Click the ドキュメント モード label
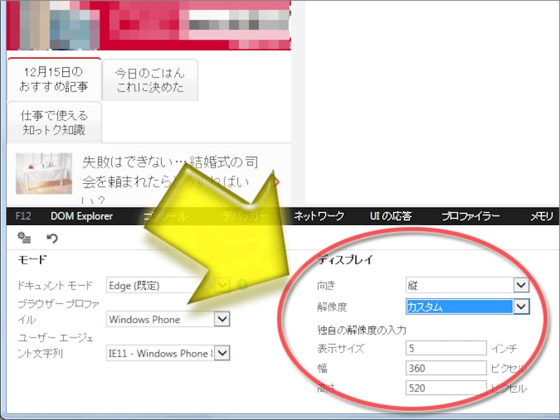 [55, 285]
